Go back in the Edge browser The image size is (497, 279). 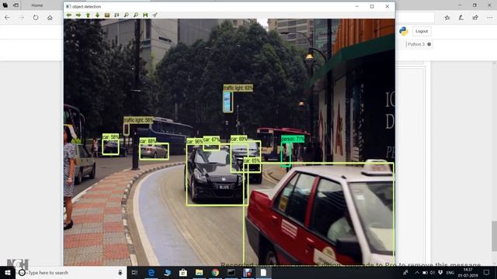click(x=7, y=18)
